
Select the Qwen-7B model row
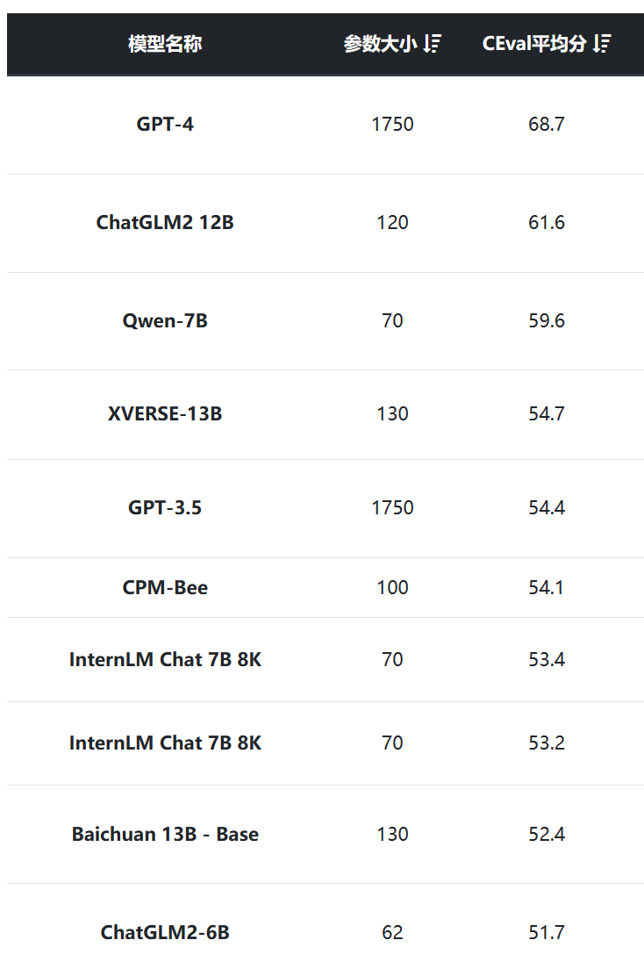click(x=326, y=321)
